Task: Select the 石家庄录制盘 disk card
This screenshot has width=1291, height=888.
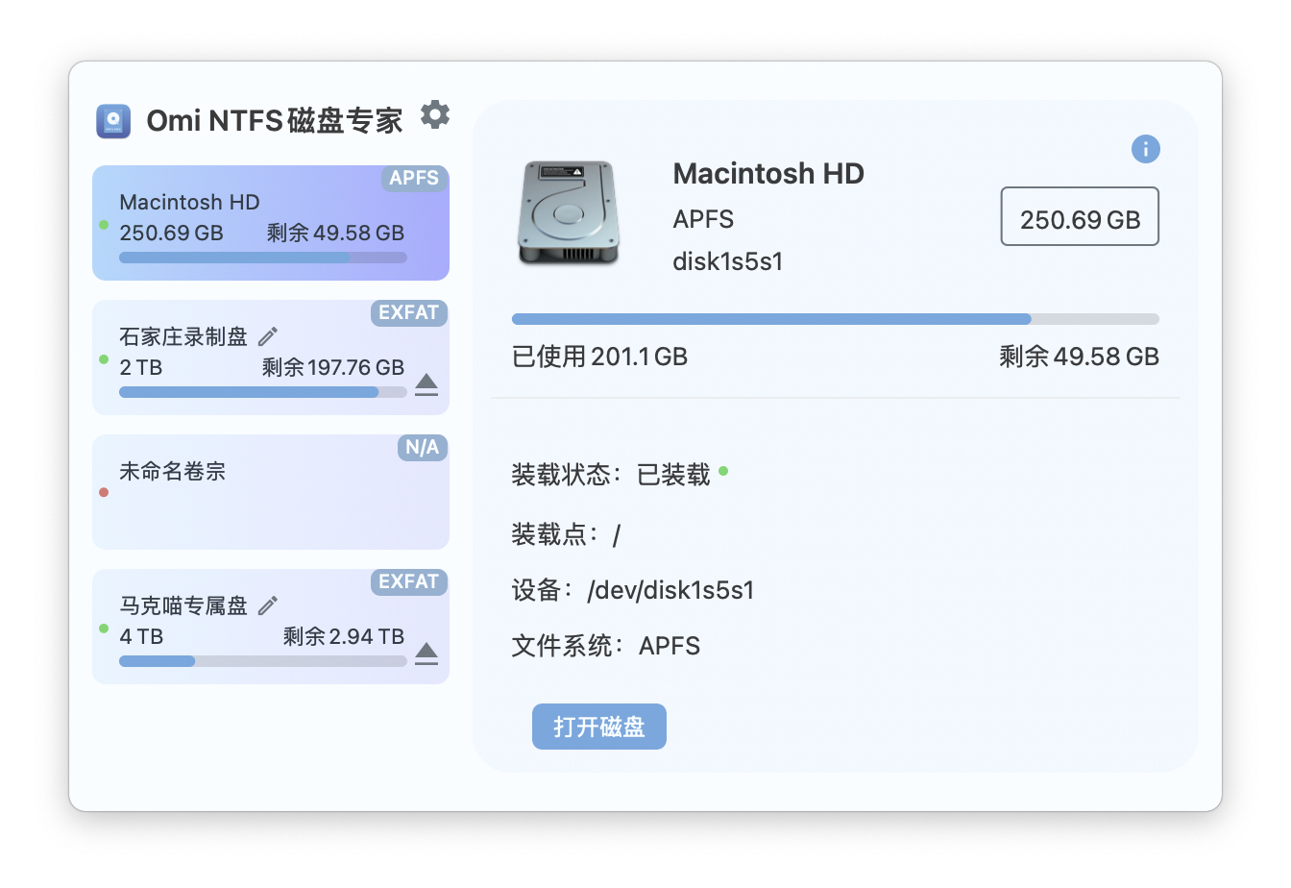Action: [271, 358]
